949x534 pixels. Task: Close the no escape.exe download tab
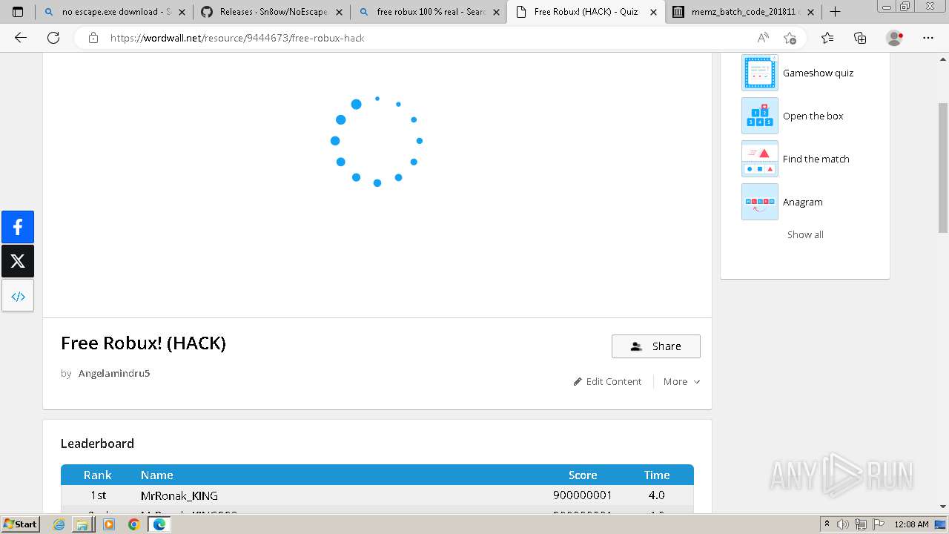point(182,12)
